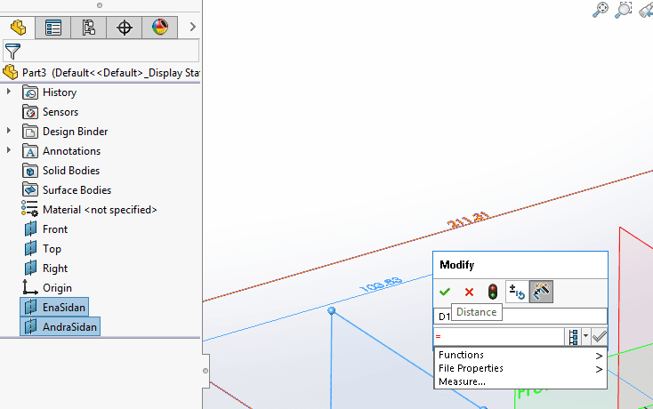Image resolution: width=653 pixels, height=409 pixels.
Task: Toggle the Mark for drawing import button
Action: tap(541, 292)
